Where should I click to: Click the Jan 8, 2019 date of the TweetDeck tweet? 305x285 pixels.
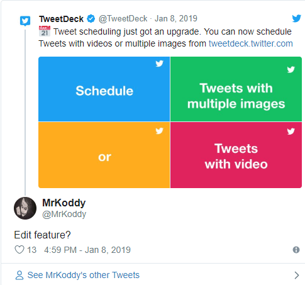coord(176,19)
